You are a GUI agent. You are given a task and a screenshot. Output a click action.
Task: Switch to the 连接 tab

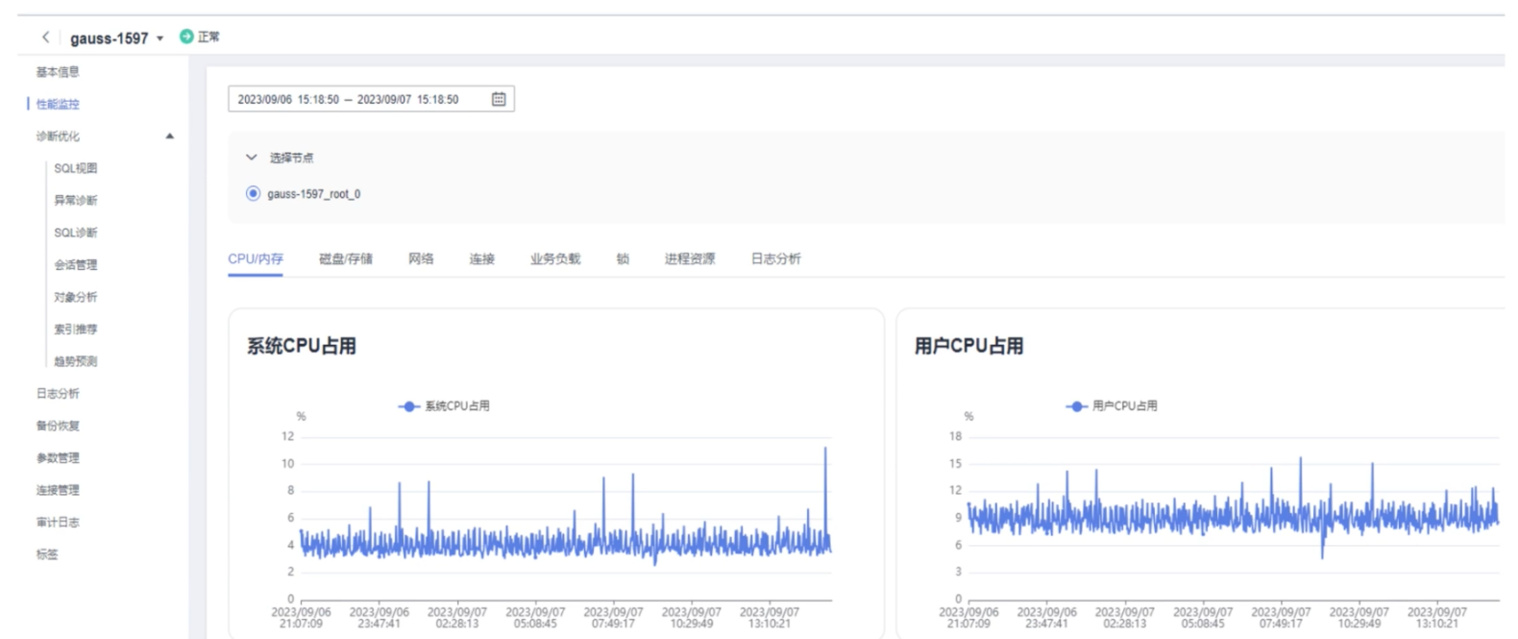[482, 258]
